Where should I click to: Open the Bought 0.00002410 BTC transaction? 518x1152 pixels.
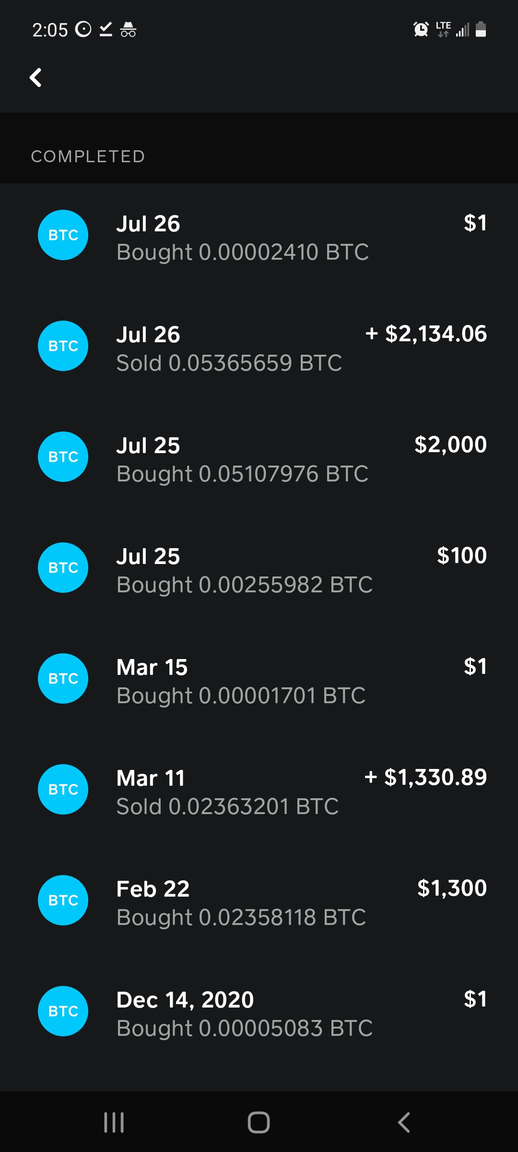click(x=243, y=252)
